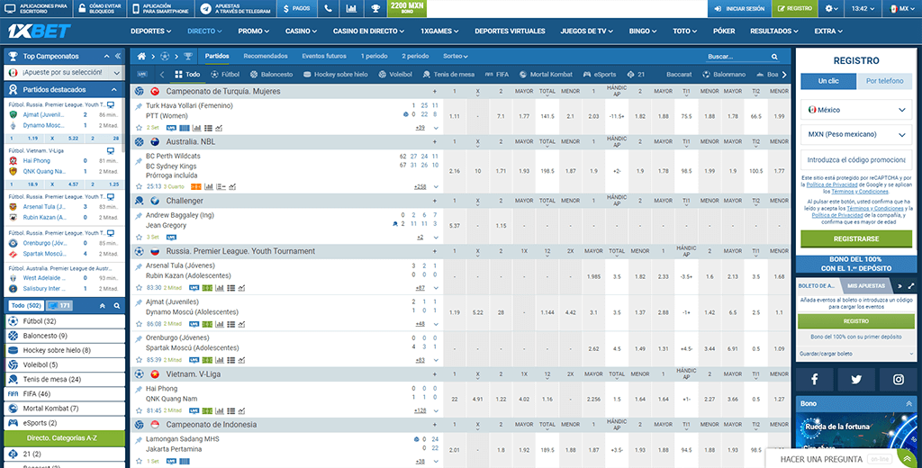
Task: Open the MXN currency dropdown
Action: pyautogui.click(x=856, y=135)
